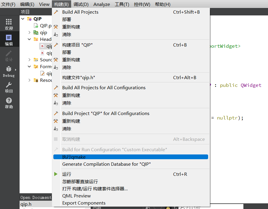Select Build All Projects entry
The height and width of the screenshot is (209, 268).
pyautogui.click(x=131, y=12)
